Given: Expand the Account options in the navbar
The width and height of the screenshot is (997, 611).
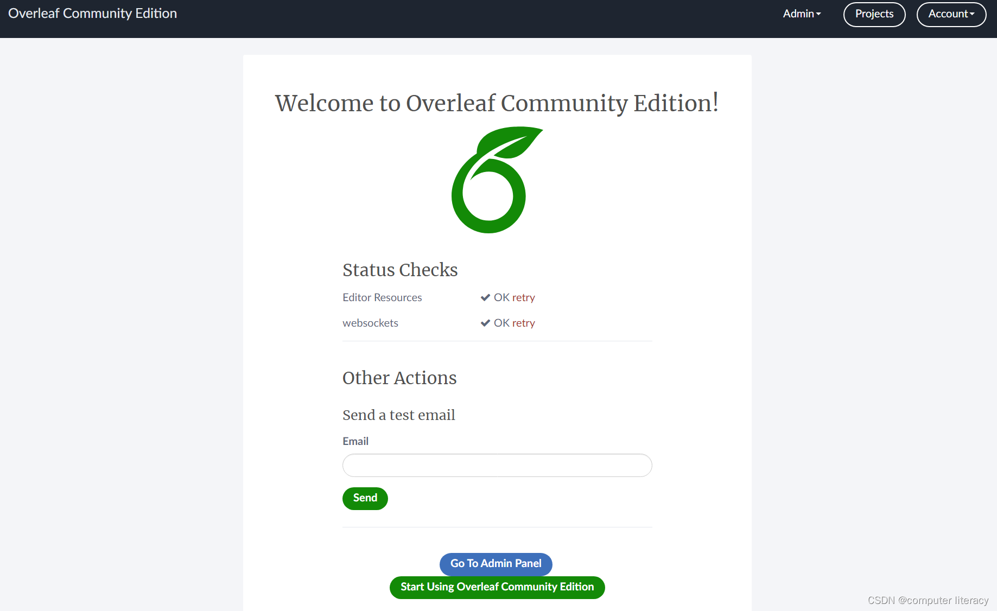Looking at the screenshot, I should tap(951, 14).
